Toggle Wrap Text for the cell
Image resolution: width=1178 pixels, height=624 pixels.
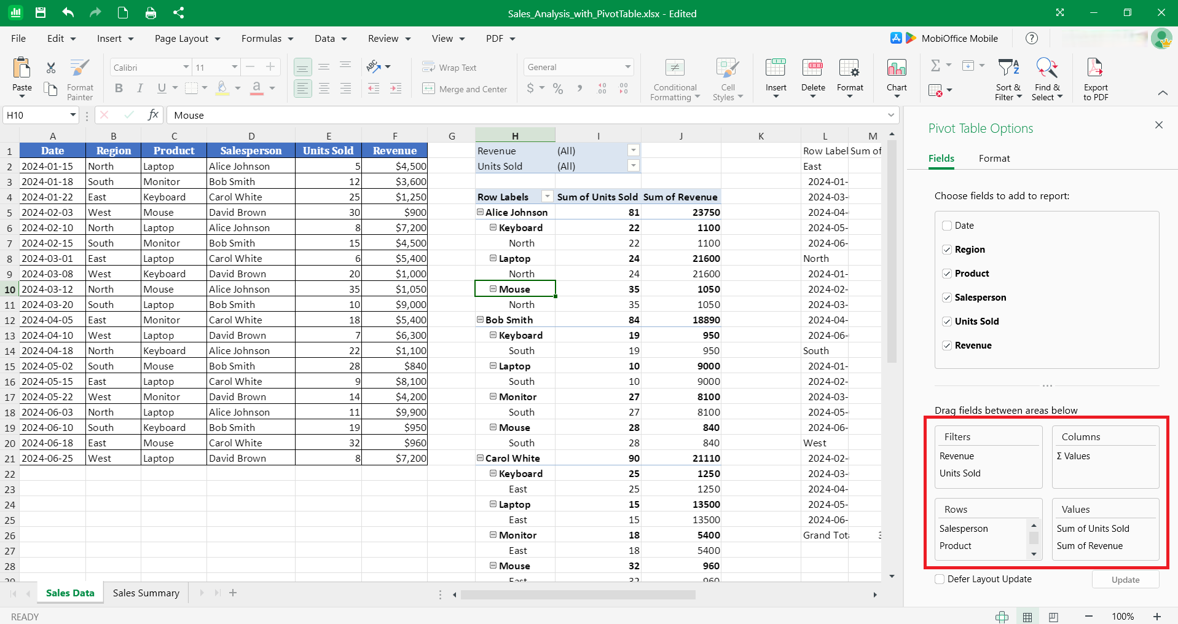[x=449, y=68]
